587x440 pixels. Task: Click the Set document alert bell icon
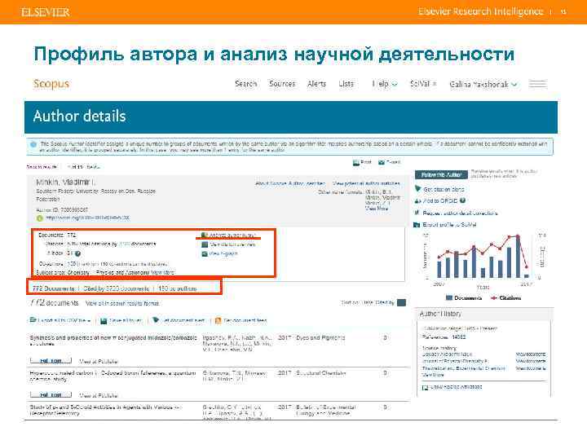(x=156, y=320)
